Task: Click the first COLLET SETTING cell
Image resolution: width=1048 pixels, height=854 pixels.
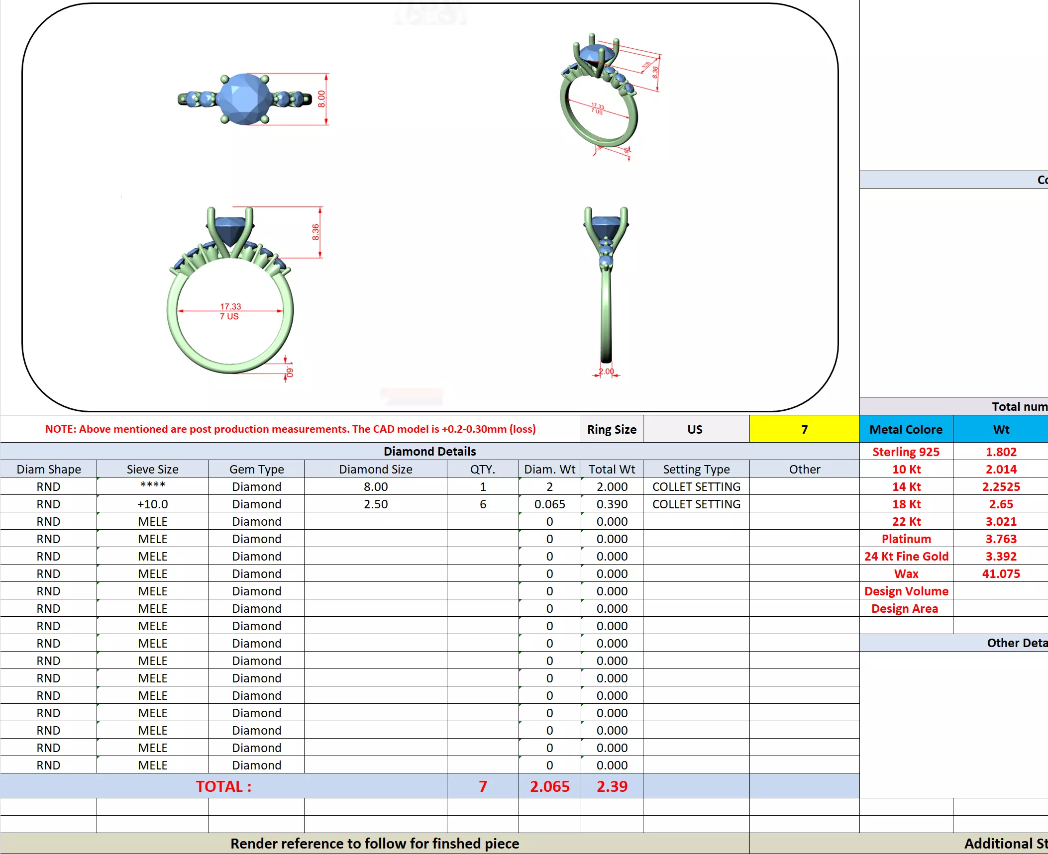Action: [x=696, y=486]
